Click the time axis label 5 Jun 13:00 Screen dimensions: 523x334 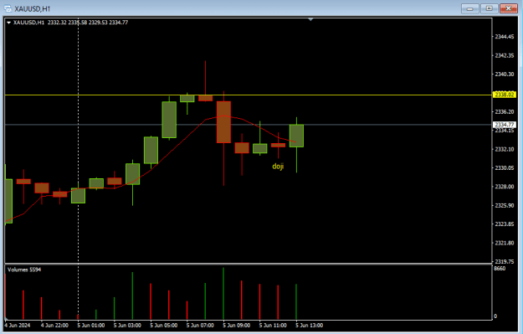pos(309,326)
